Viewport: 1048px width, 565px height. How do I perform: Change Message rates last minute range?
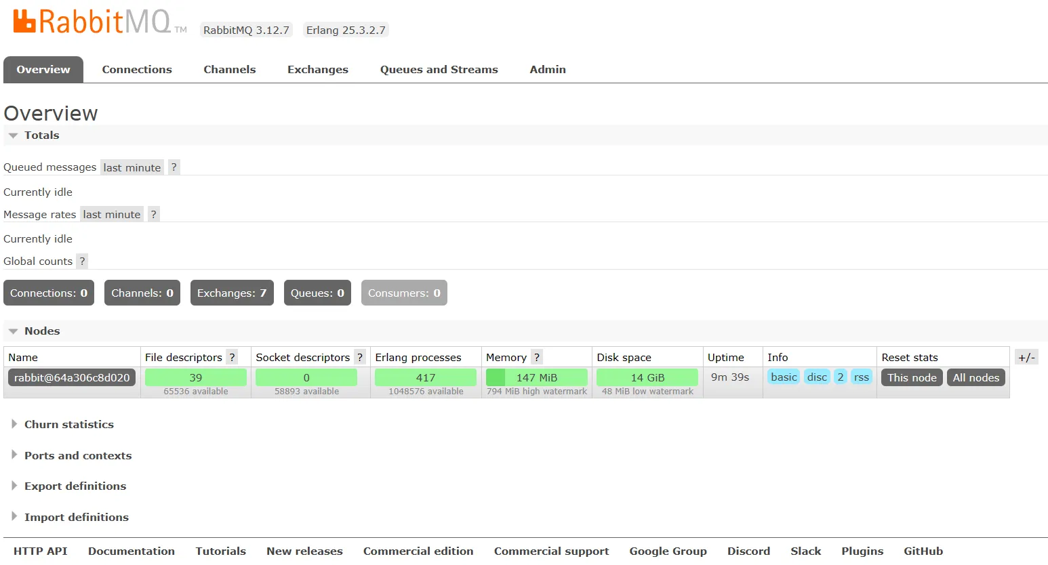tap(112, 214)
